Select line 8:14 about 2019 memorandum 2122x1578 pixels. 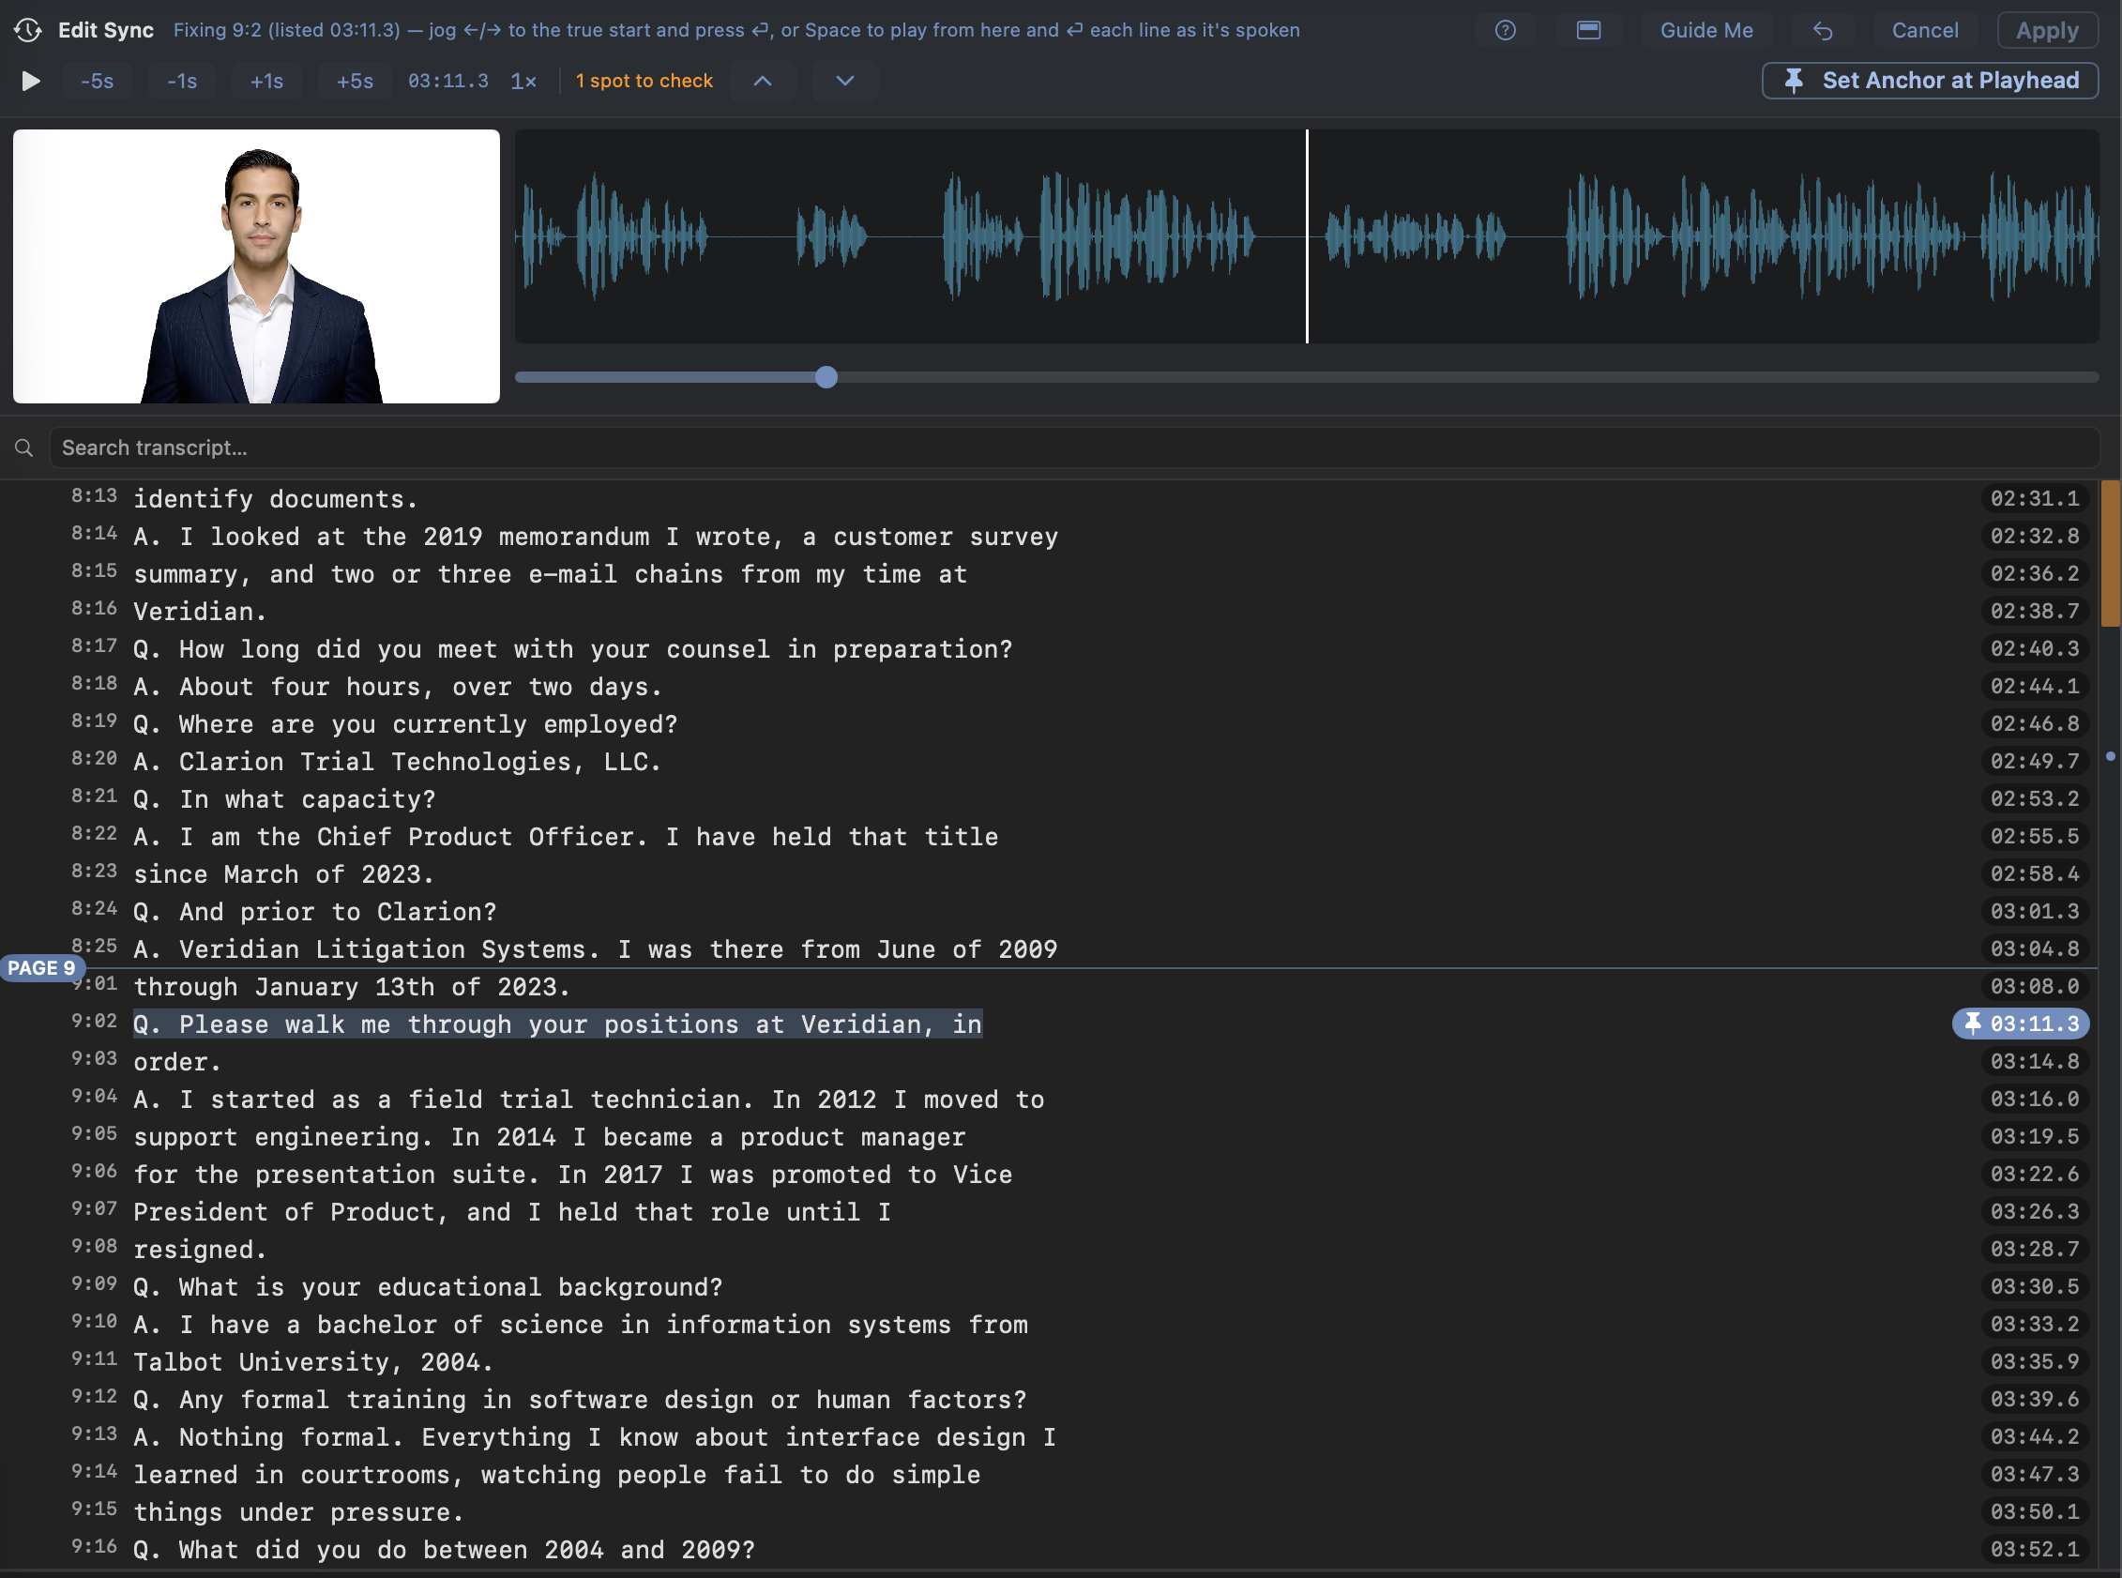(595, 537)
